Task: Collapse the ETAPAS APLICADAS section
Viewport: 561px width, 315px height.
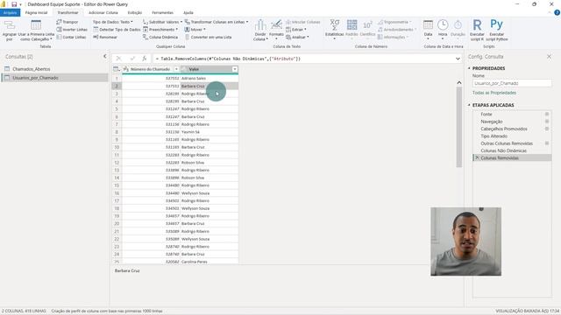Action: [x=469, y=105]
